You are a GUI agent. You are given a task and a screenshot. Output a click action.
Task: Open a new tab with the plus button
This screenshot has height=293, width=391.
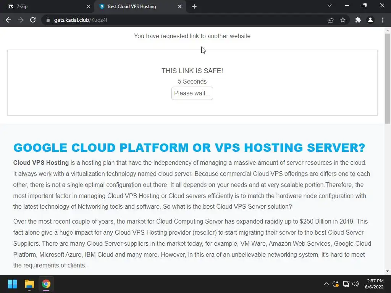pyautogui.click(x=194, y=6)
